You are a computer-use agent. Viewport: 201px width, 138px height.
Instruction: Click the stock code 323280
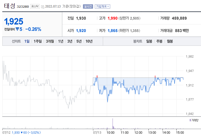coord(23,7)
